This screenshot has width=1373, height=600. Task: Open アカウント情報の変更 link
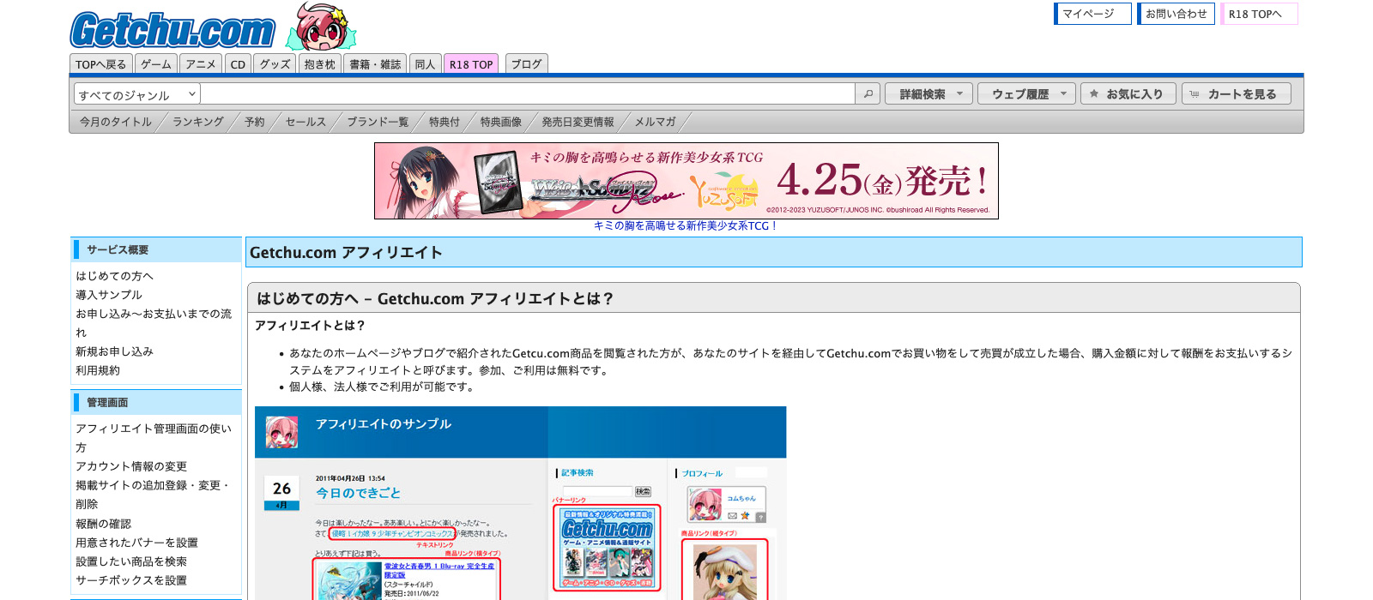tap(131, 466)
